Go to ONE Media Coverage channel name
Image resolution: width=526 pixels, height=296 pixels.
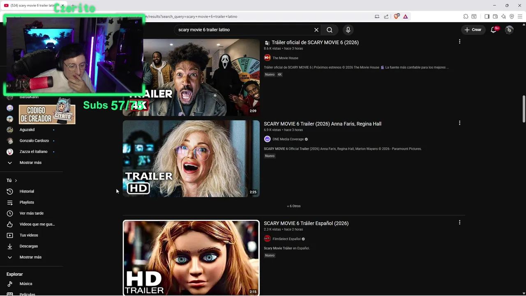click(x=288, y=139)
